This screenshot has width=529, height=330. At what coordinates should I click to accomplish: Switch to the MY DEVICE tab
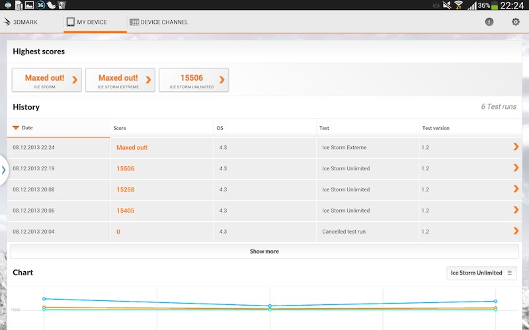coord(95,22)
